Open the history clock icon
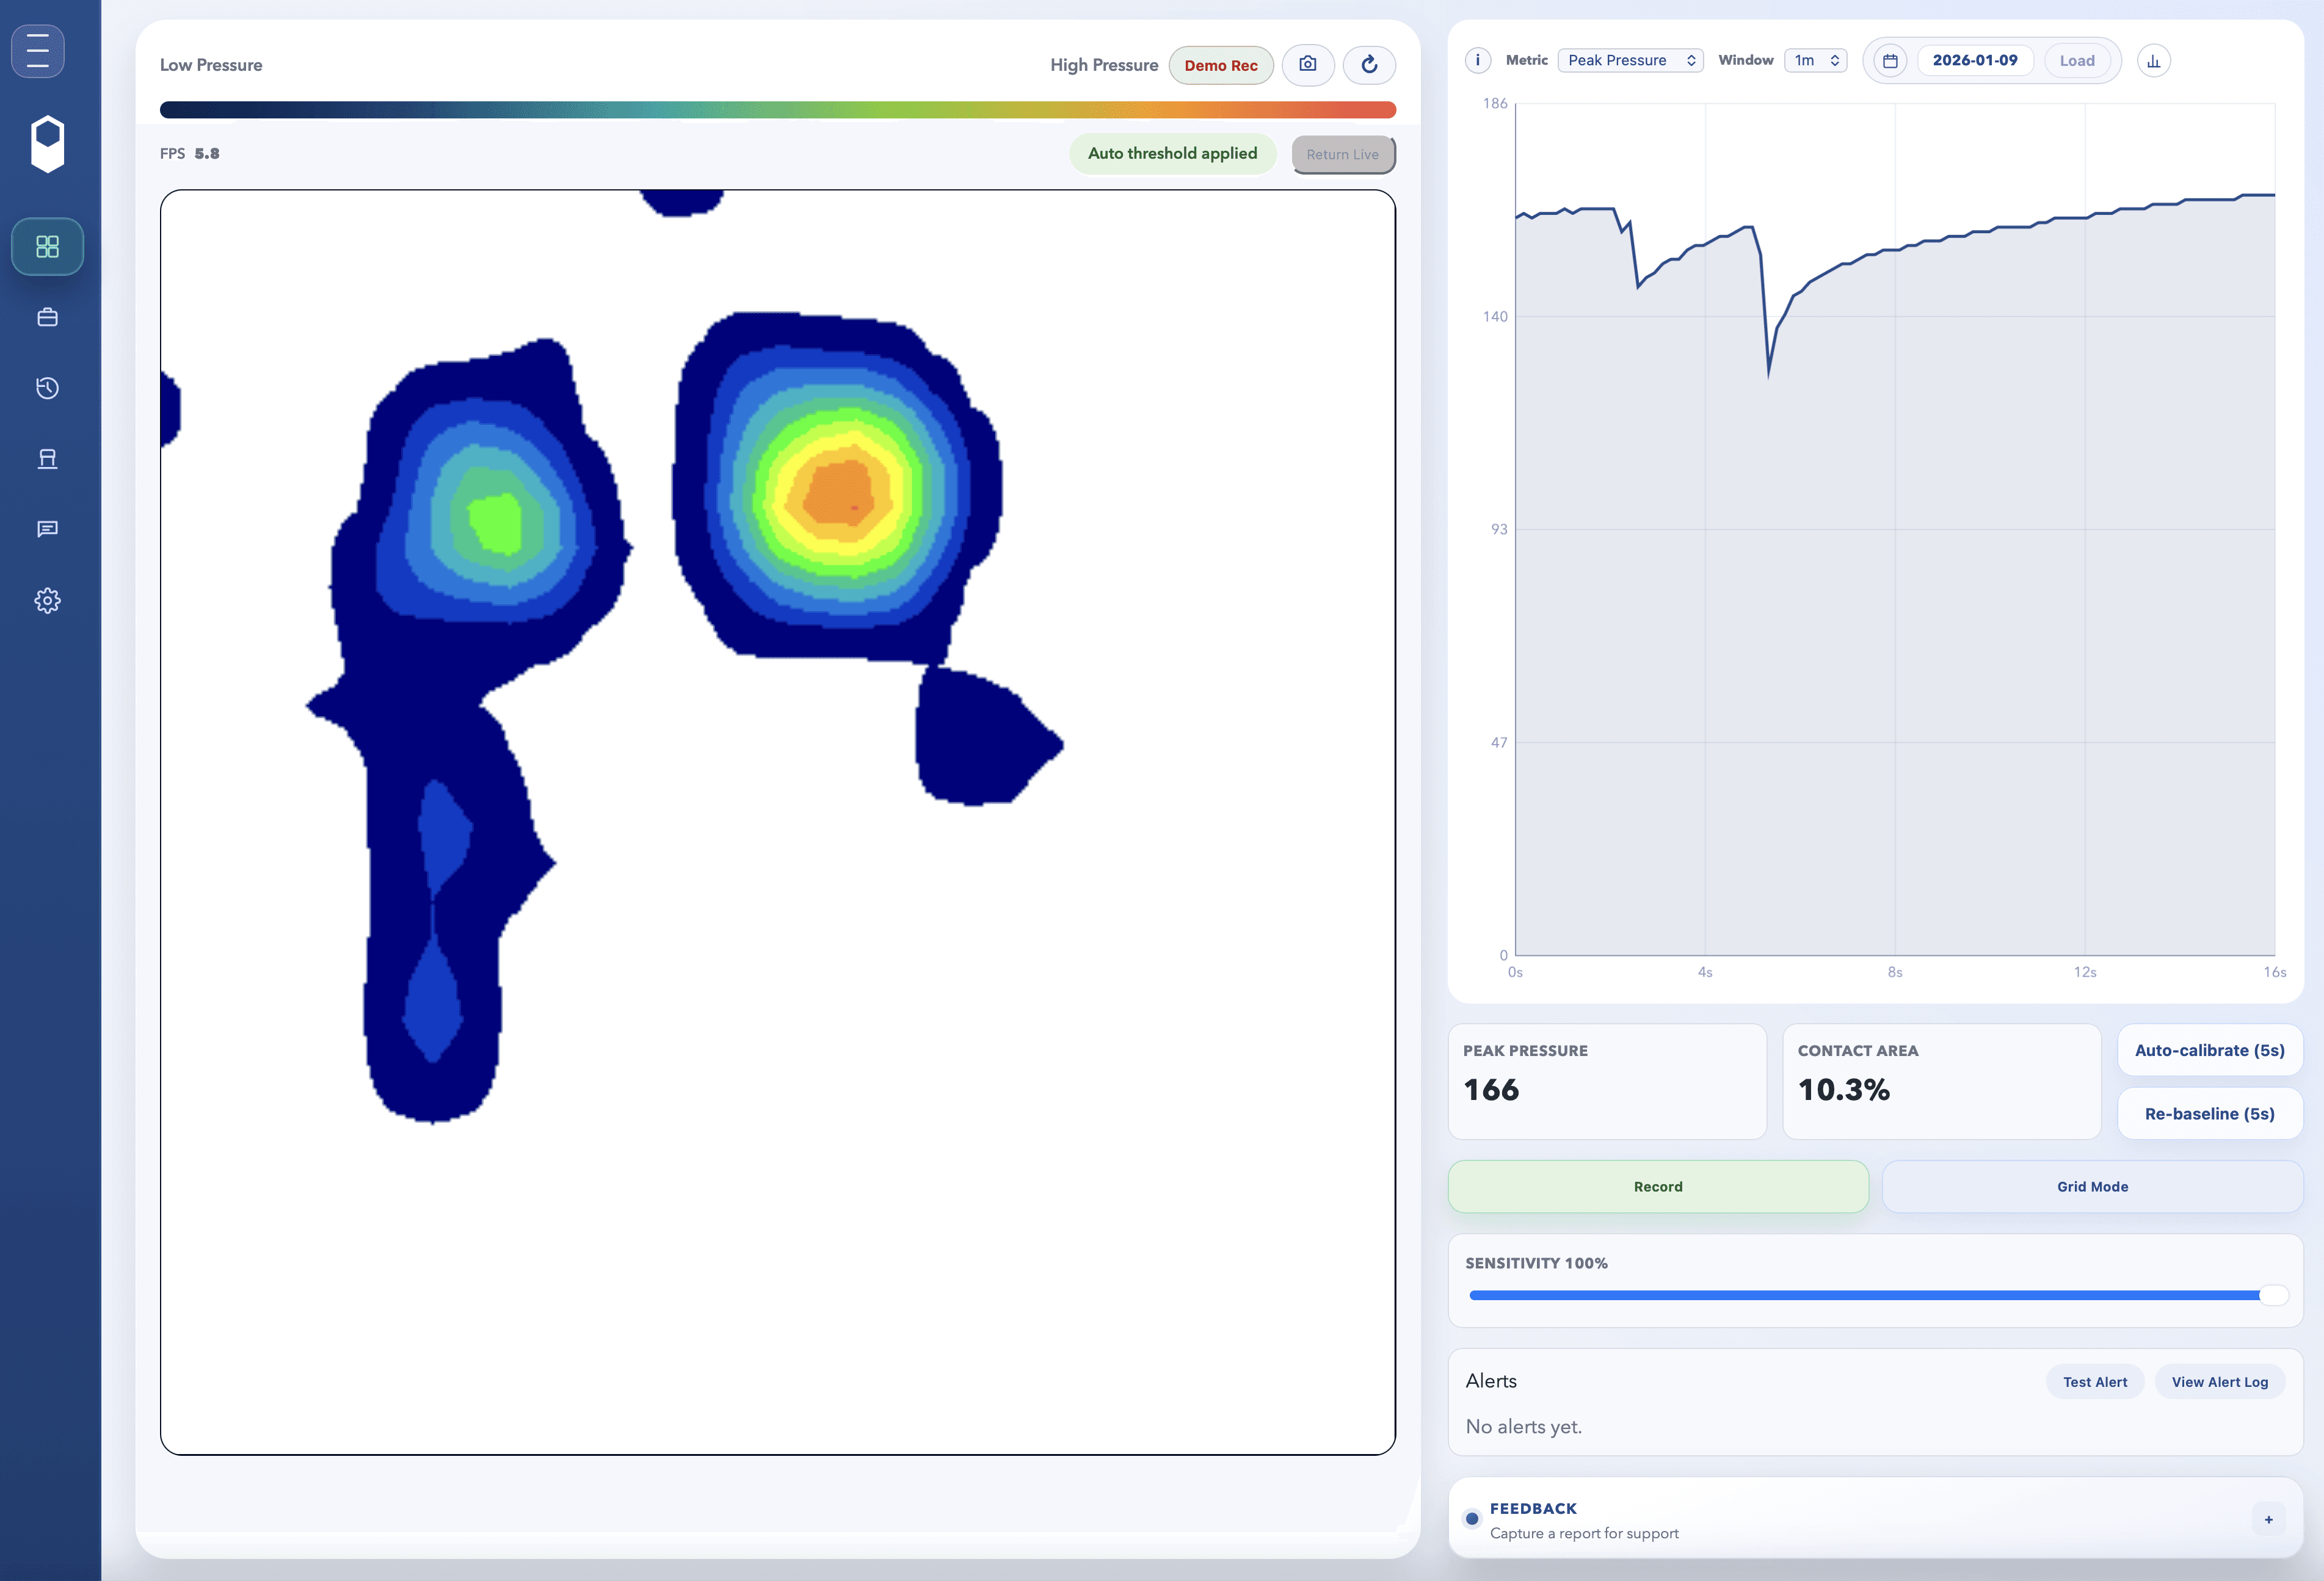The width and height of the screenshot is (2324, 1581). click(x=47, y=388)
